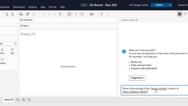
Task: Click the Filter and sort data bullet text
Action: (141, 65)
